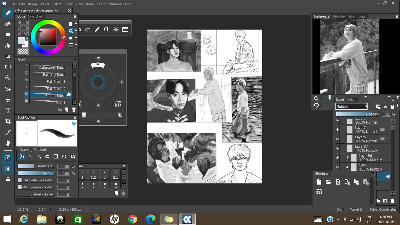Click the CL clear button in the floating toolbar
This screenshot has width=400, height=225.
click(106, 29)
